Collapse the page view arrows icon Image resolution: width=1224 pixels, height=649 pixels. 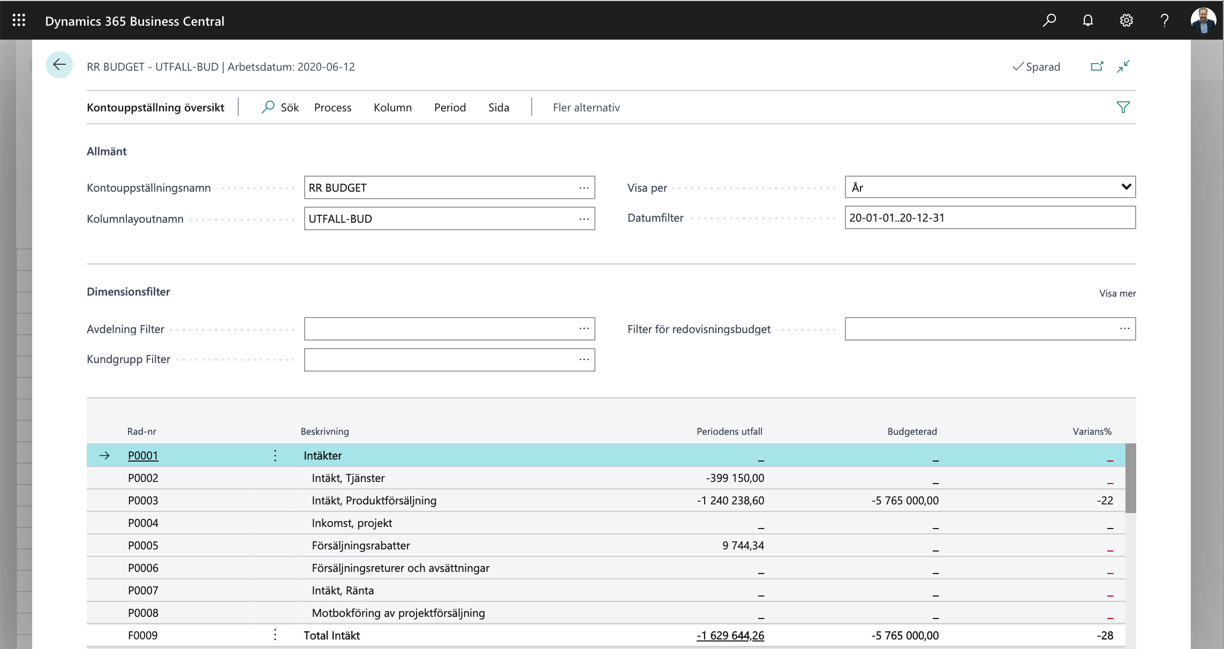[1123, 66]
